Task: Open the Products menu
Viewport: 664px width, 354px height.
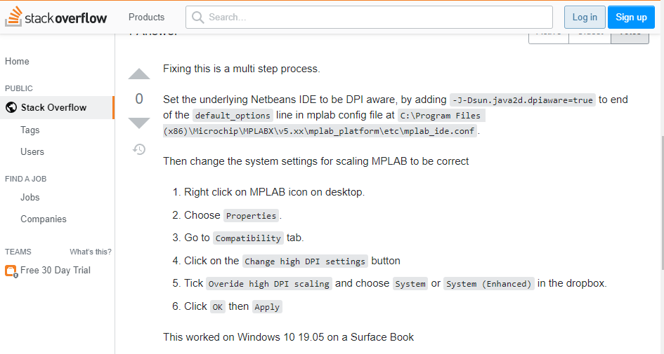Action: [147, 17]
